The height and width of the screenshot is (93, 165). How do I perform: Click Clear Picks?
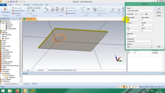point(102,13)
